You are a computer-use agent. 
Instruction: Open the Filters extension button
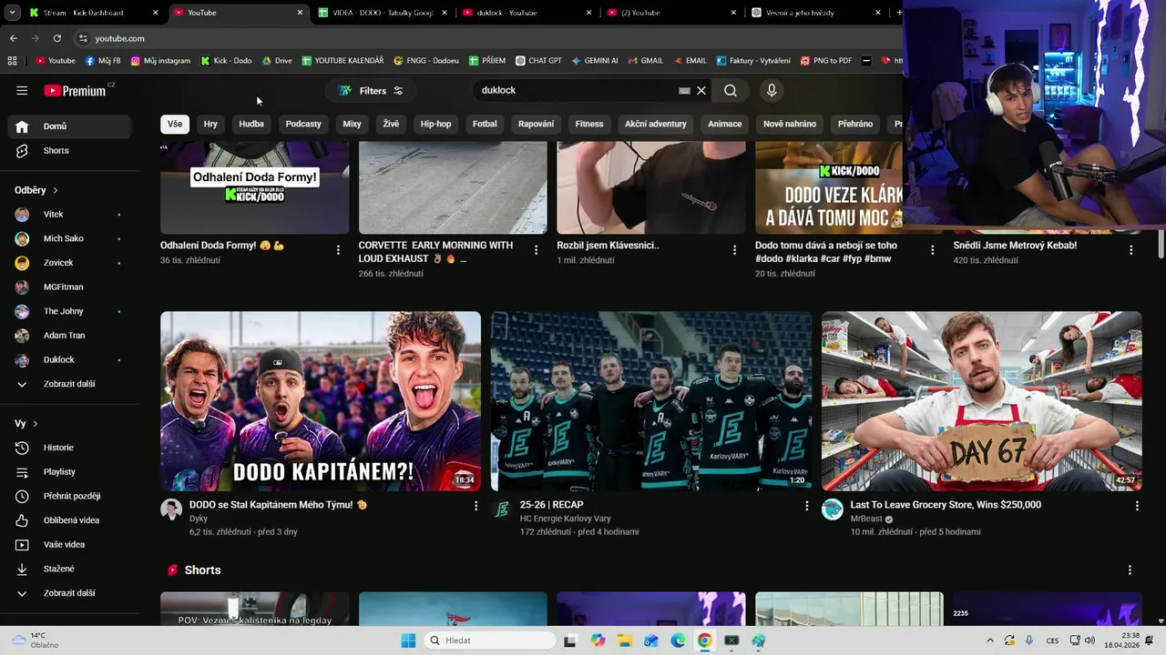[371, 90]
